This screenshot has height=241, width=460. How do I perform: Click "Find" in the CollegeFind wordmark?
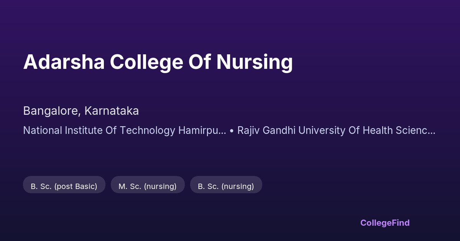[x=400, y=223]
